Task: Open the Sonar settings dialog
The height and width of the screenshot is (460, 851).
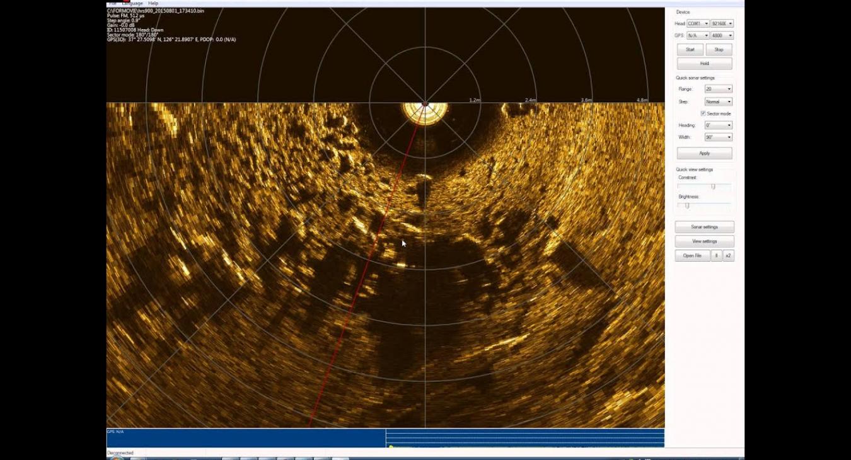Action: point(704,226)
